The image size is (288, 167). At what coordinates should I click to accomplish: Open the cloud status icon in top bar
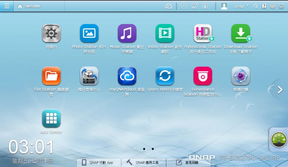(168, 6)
